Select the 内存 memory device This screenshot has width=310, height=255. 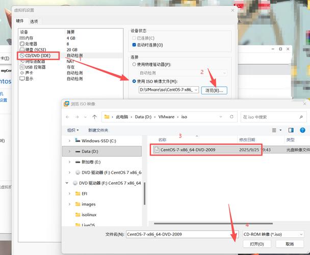pos(29,38)
